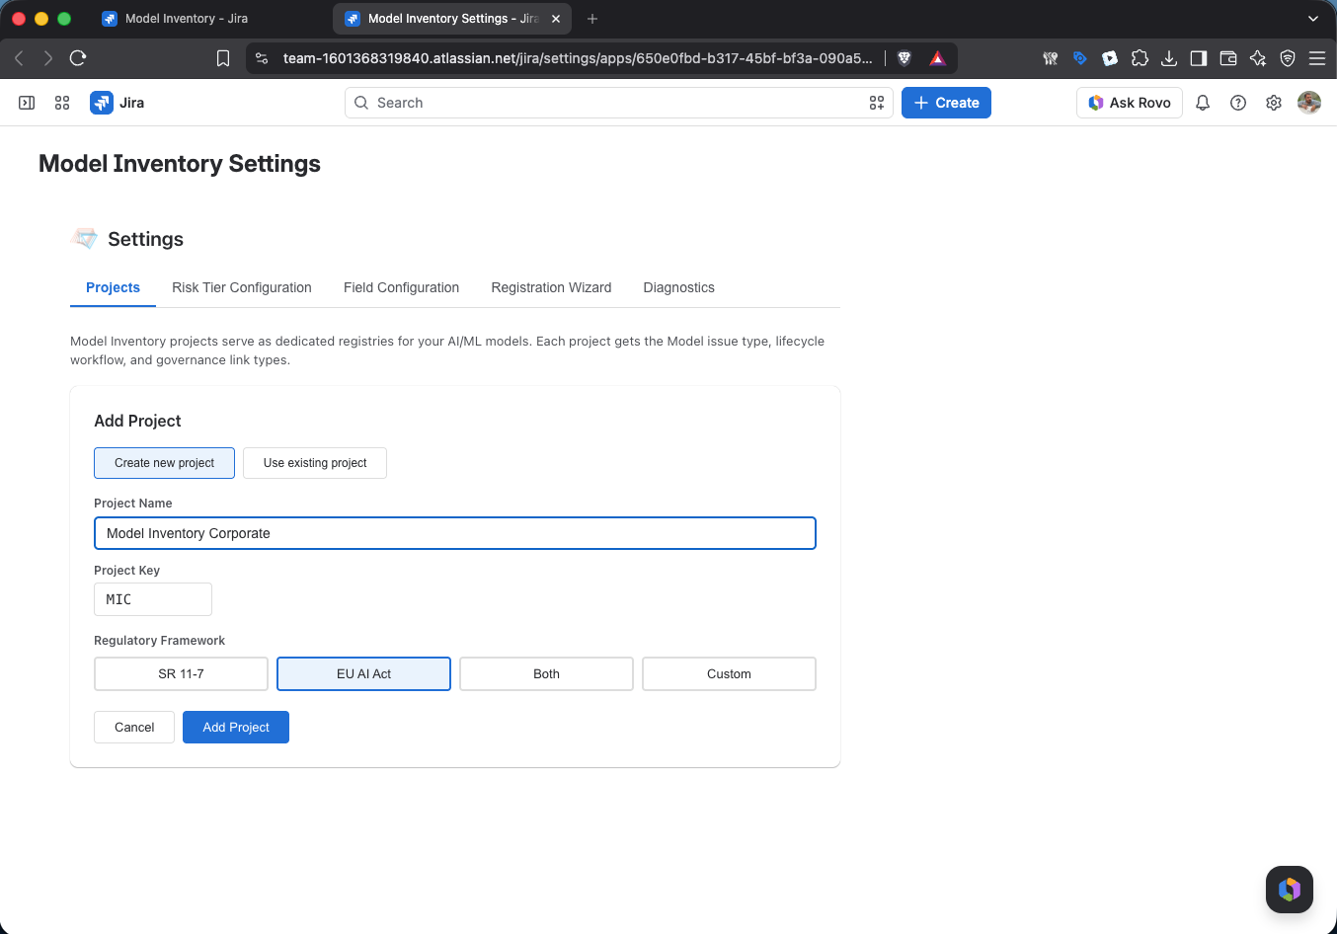Click the Brave Rewards triangle icon
1337x934 pixels.
tap(937, 58)
